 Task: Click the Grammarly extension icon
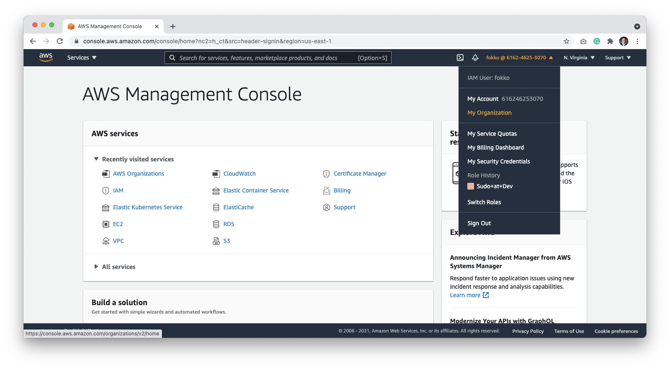[x=597, y=41]
